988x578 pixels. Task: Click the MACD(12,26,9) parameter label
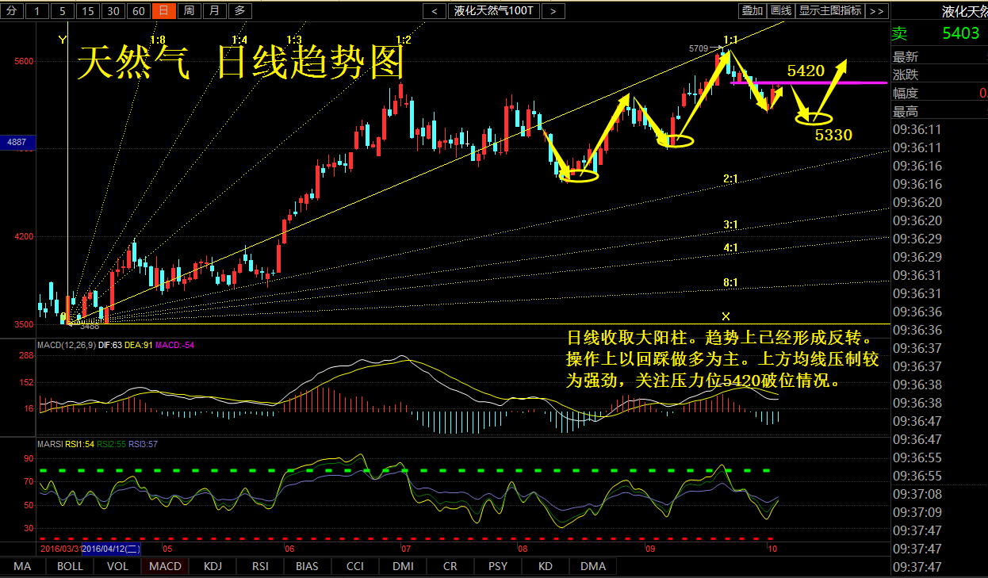(68, 344)
